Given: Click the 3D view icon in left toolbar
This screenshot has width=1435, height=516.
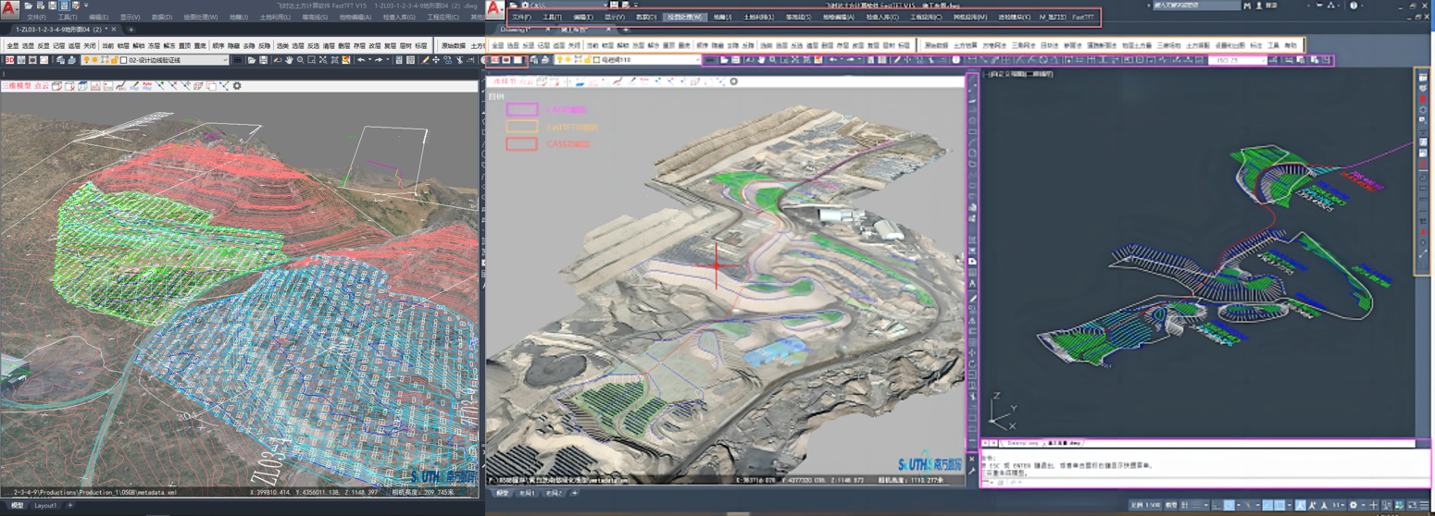Looking at the screenshot, I should point(9,60).
